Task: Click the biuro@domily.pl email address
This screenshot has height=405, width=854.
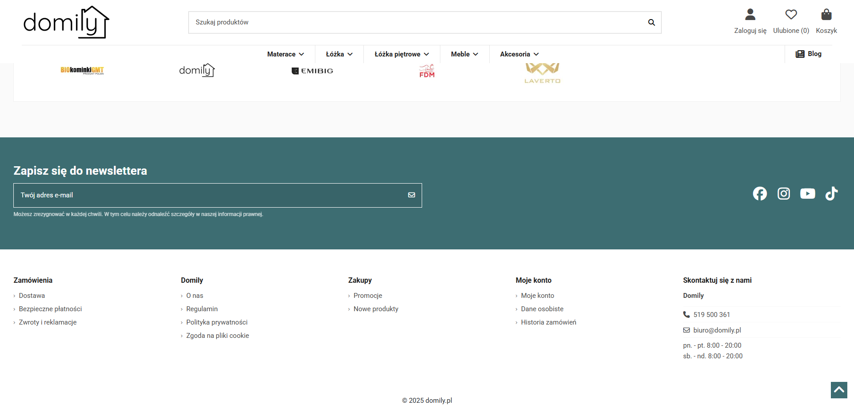Action: [717, 330]
